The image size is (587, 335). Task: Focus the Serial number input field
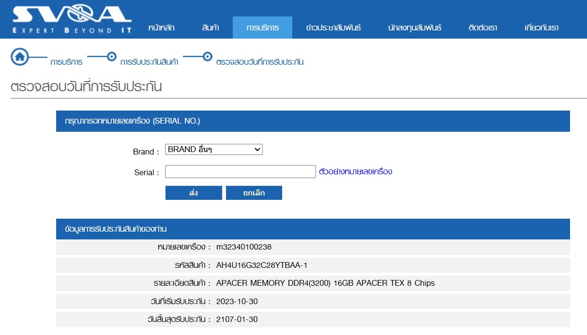pyautogui.click(x=240, y=172)
